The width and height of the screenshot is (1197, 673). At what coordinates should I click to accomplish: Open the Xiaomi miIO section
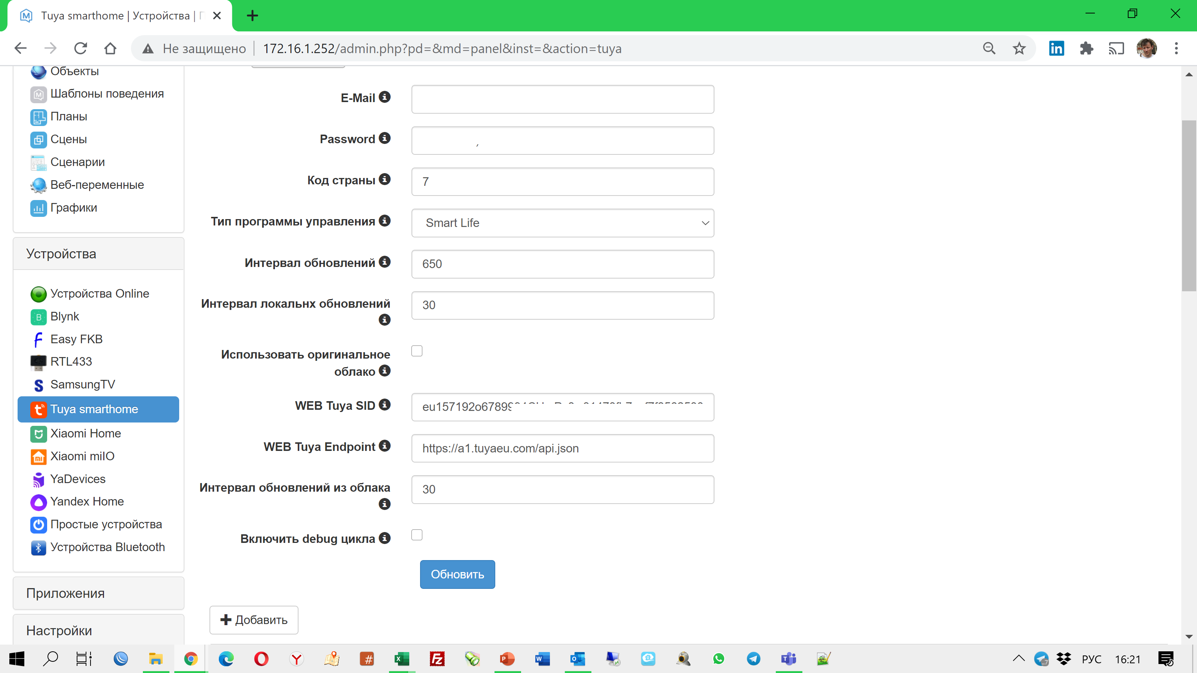pyautogui.click(x=82, y=456)
